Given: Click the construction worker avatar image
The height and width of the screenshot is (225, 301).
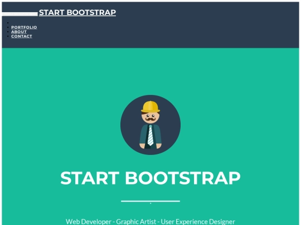Looking at the screenshot, I should click(151, 125).
